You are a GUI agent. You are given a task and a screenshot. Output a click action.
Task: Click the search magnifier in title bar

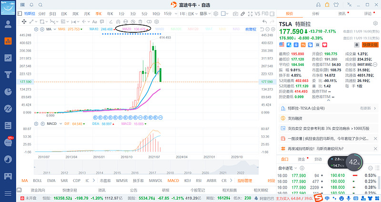(x=40, y=5)
